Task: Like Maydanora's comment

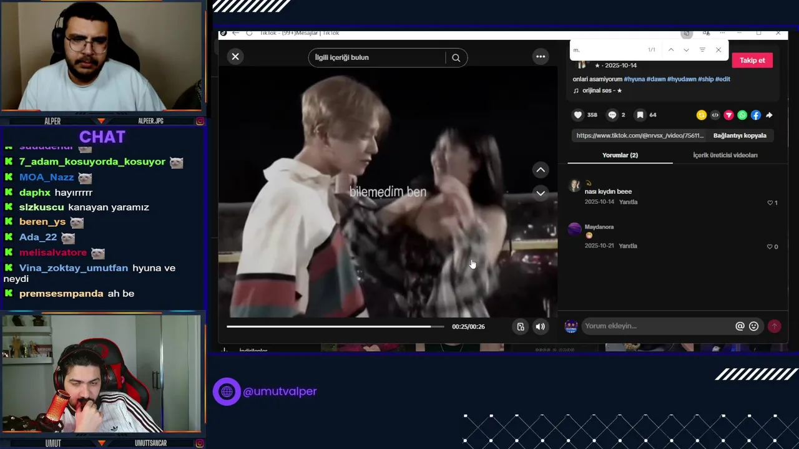Action: point(770,247)
